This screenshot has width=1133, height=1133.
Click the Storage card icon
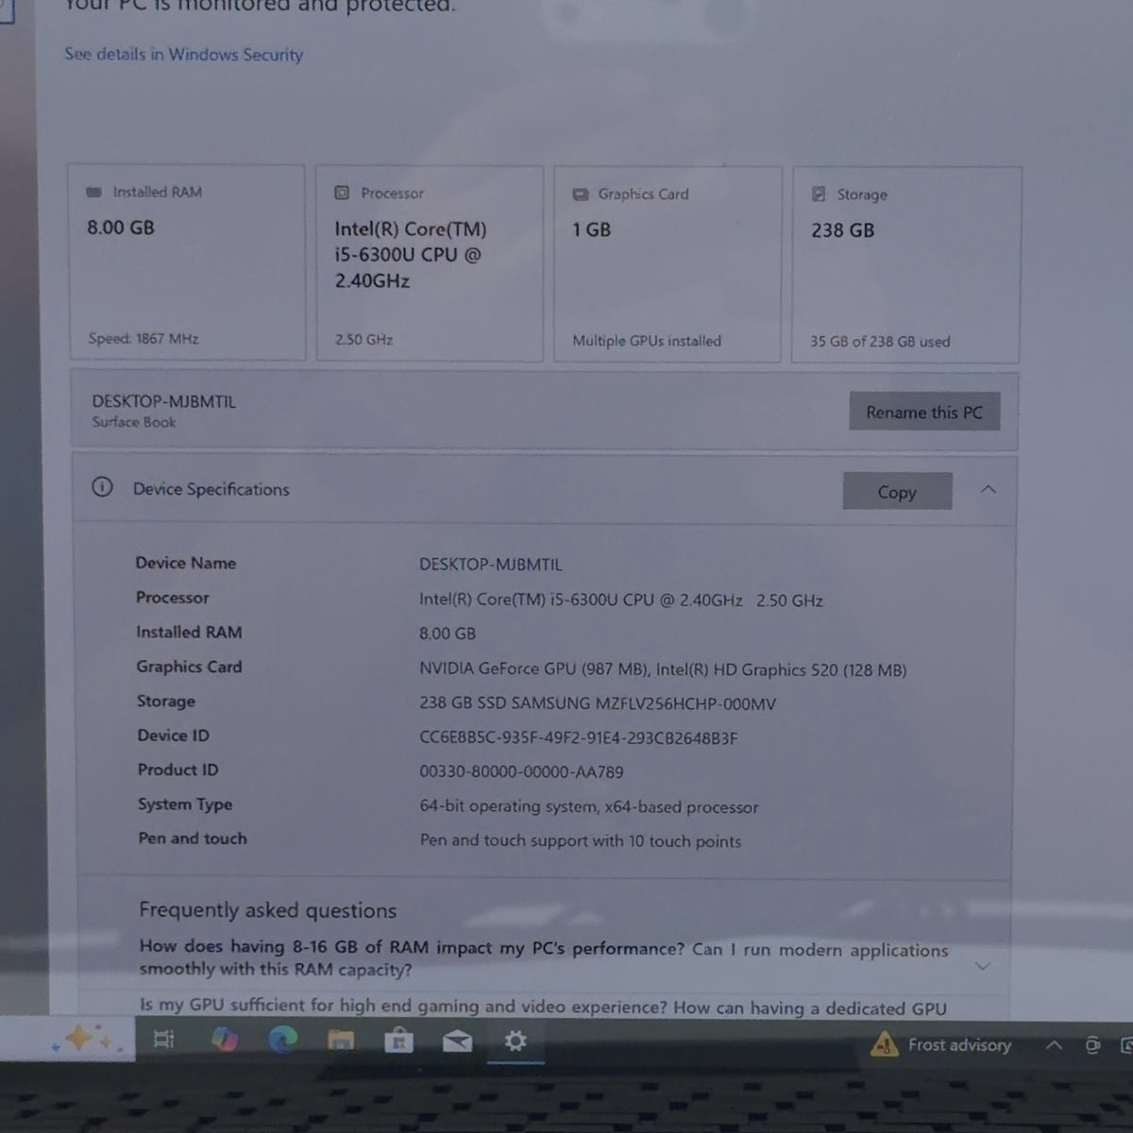pos(819,194)
